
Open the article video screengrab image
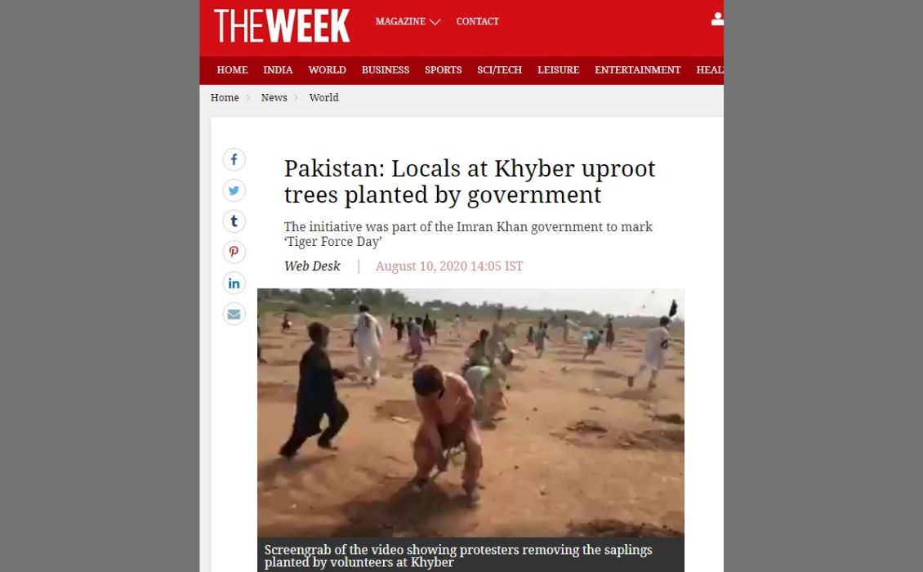pos(471,413)
